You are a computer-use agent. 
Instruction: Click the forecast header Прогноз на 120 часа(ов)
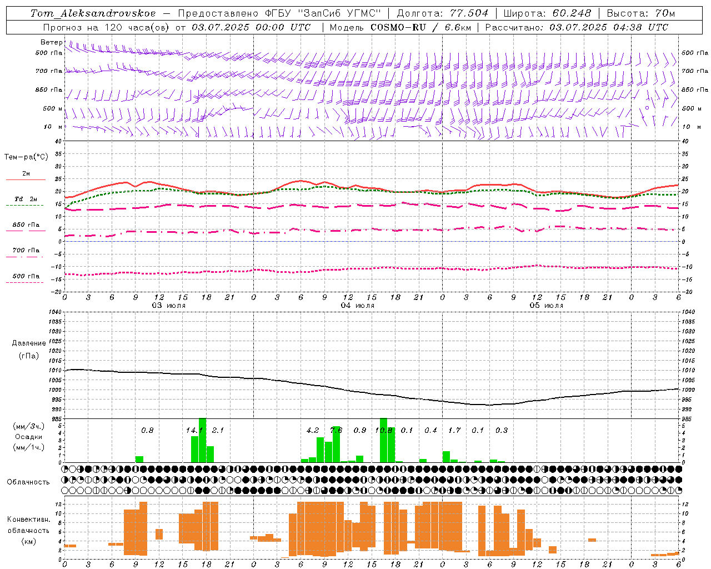click(106, 27)
